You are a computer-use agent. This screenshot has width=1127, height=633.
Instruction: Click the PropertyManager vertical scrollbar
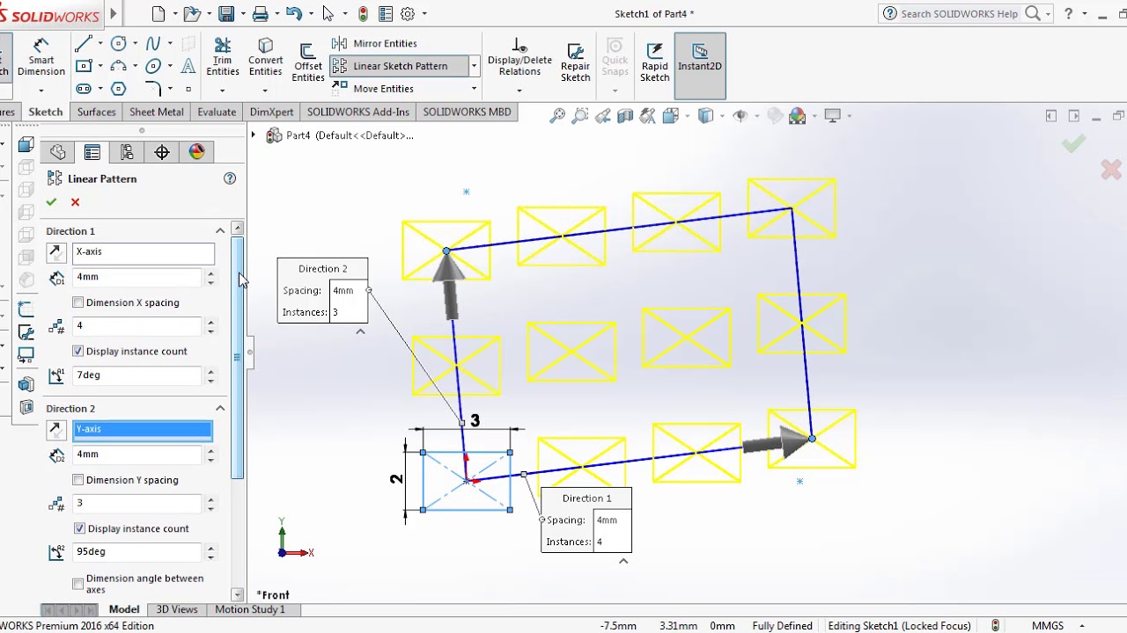tap(237, 358)
